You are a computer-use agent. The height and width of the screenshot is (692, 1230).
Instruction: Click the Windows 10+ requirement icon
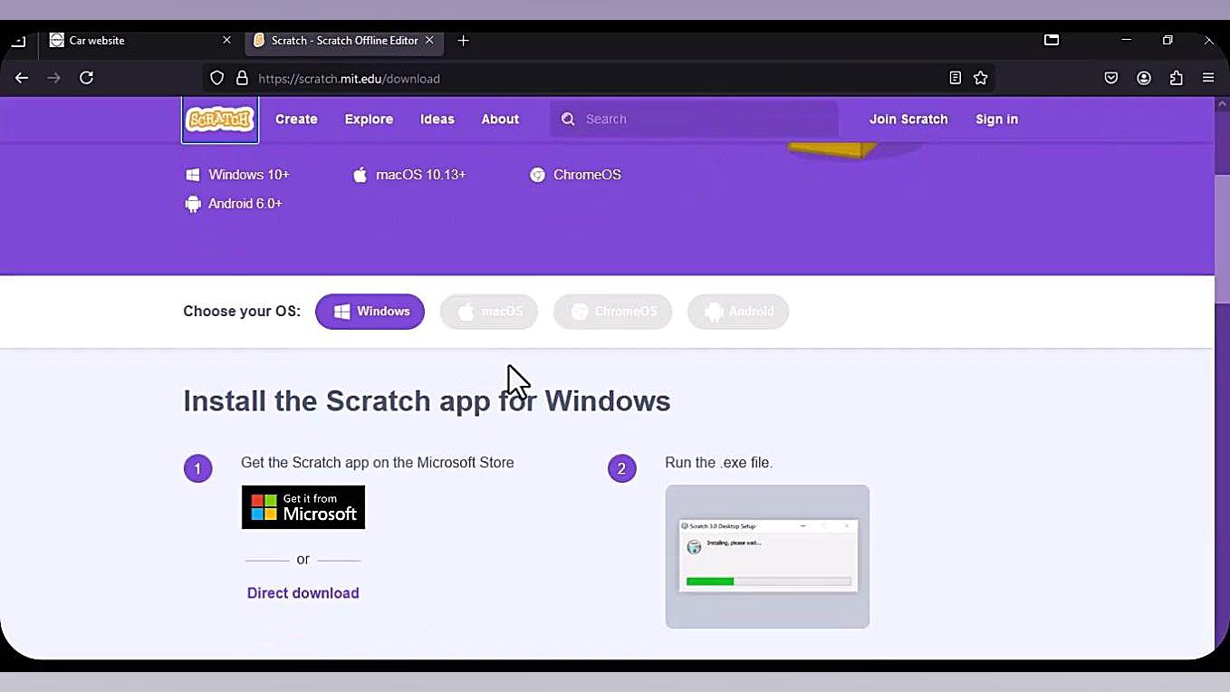192,175
